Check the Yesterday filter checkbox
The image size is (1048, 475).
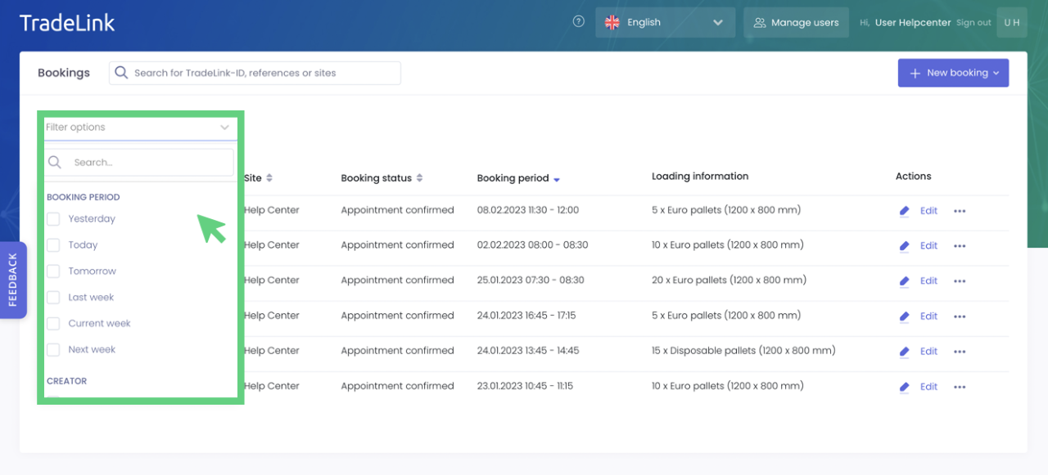tap(53, 219)
